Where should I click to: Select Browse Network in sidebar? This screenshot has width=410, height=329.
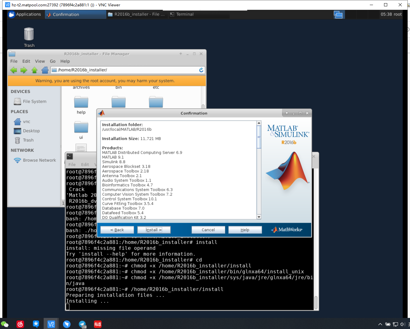35,160
